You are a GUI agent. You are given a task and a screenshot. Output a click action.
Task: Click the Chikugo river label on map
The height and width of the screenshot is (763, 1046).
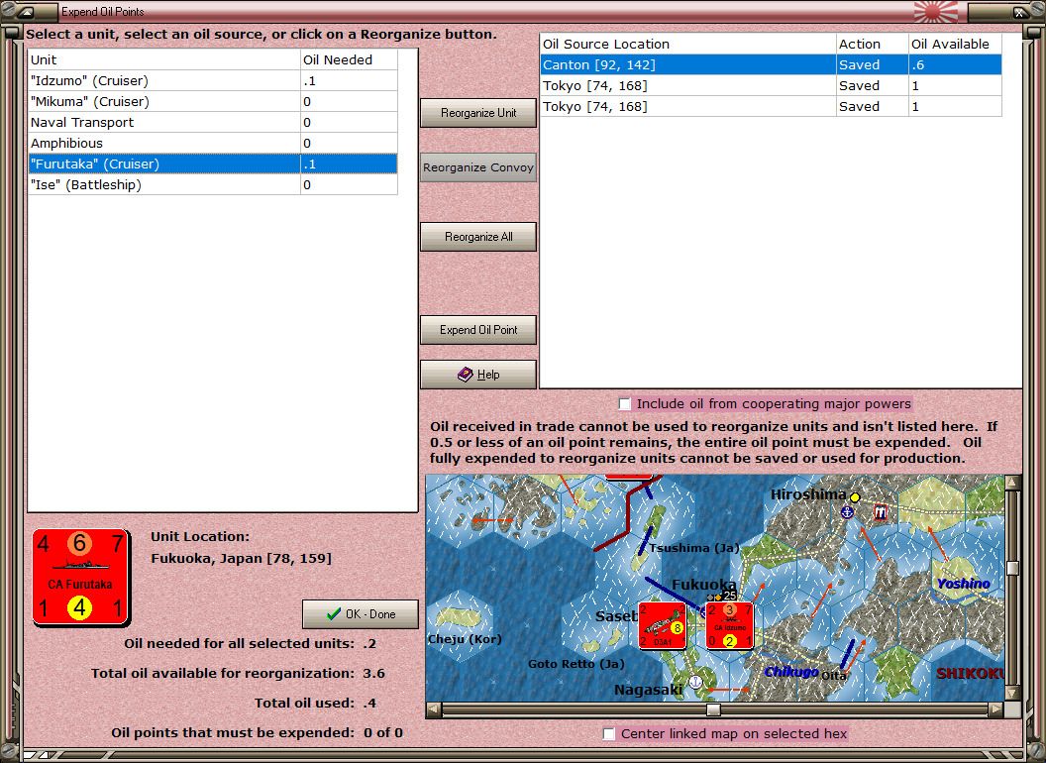tap(791, 672)
